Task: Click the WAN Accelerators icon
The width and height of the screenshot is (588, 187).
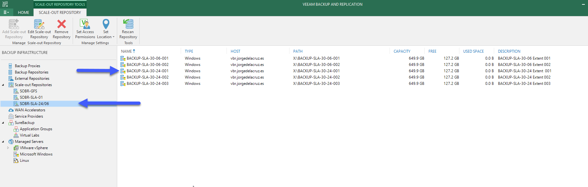Action: coord(11,110)
